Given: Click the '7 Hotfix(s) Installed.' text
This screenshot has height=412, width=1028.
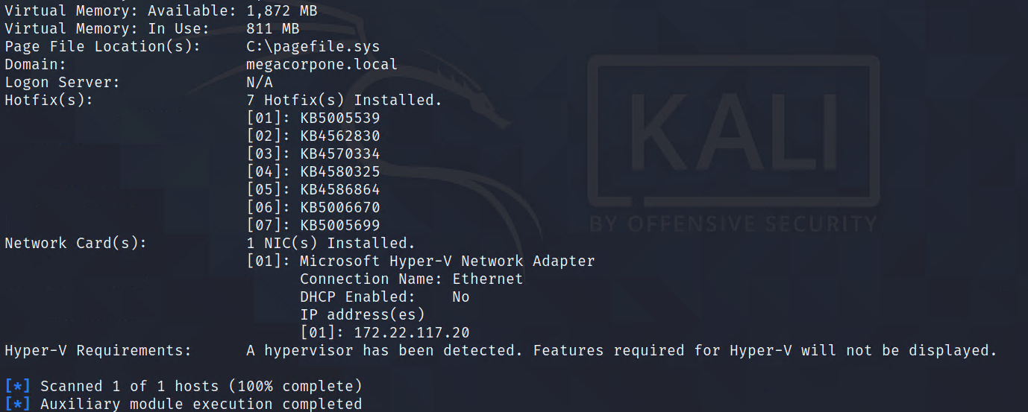Looking at the screenshot, I should click(x=344, y=101).
